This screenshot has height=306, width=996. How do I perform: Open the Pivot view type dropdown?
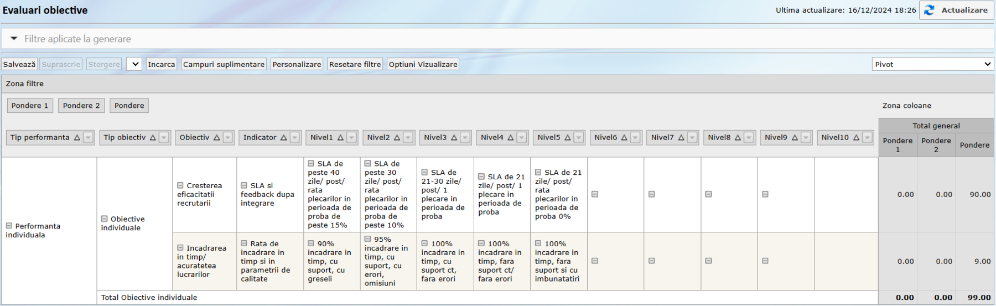click(932, 64)
